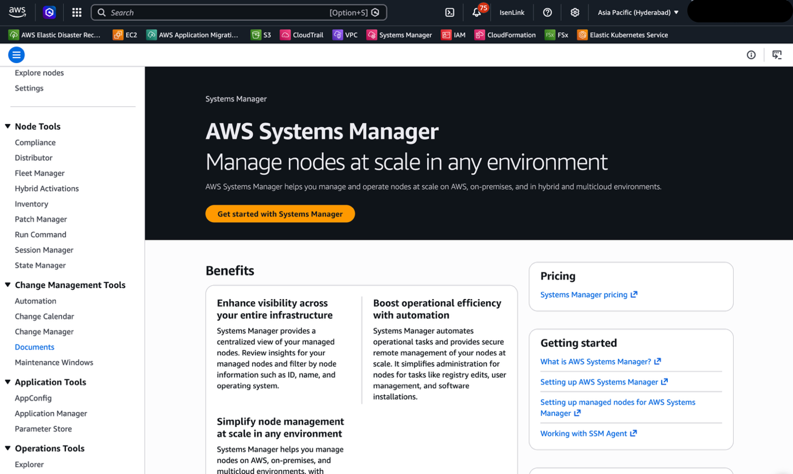This screenshot has height=474, width=793.
Task: Open the help question mark icon
Action: click(547, 12)
